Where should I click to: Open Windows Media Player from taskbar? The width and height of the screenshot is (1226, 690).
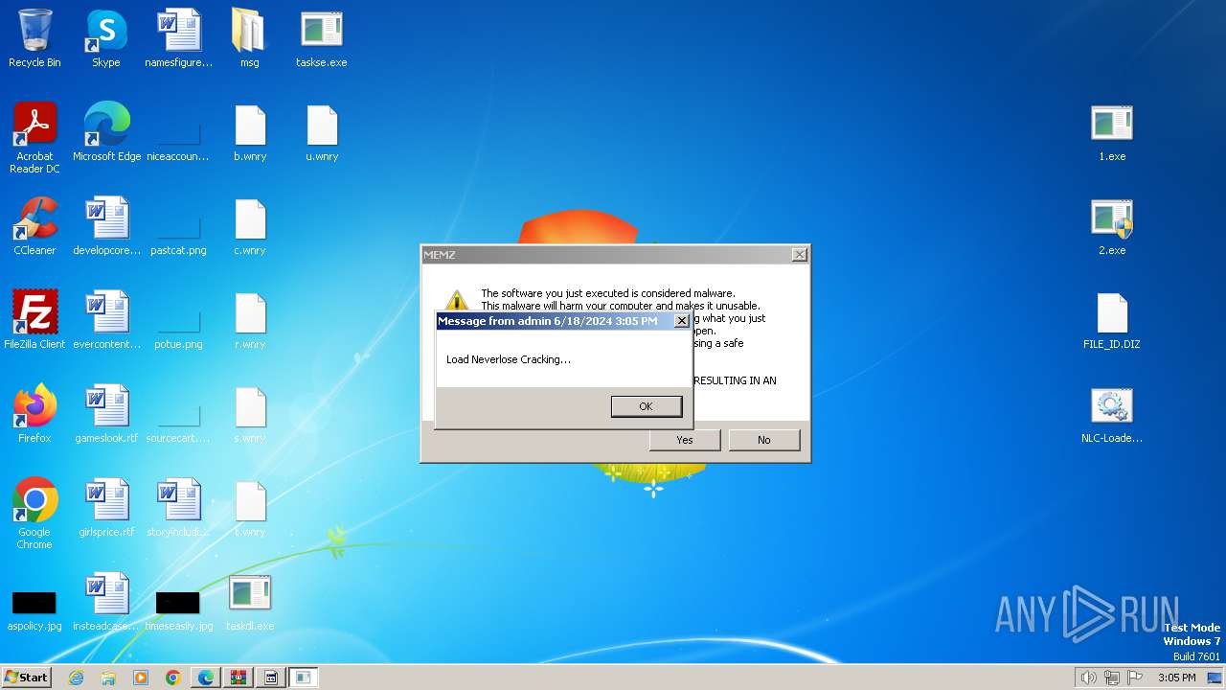[x=141, y=678]
